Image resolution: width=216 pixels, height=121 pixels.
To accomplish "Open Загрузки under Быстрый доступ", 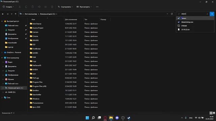I will pos(11,30).
